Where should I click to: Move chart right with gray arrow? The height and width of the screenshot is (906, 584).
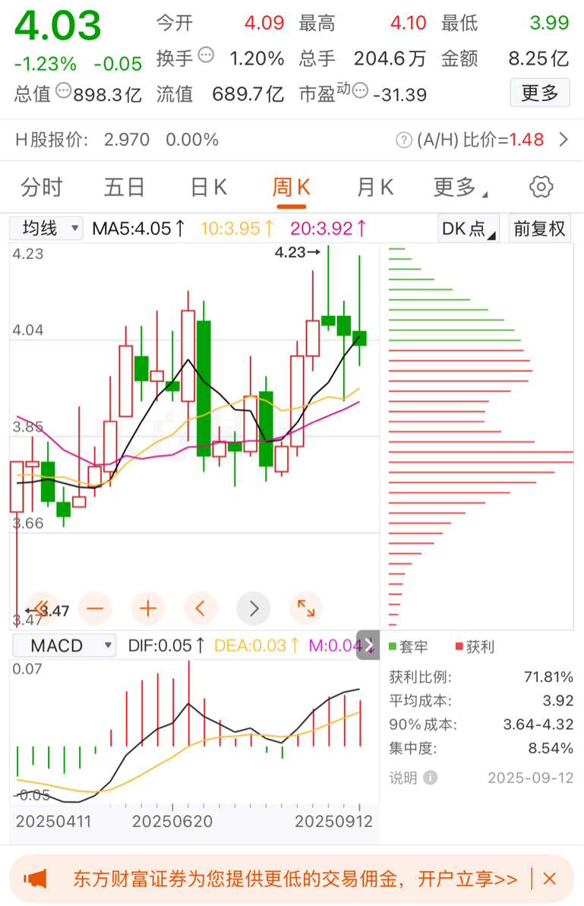(254, 608)
